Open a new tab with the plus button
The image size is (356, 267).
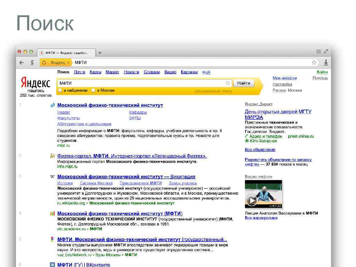tap(100, 53)
